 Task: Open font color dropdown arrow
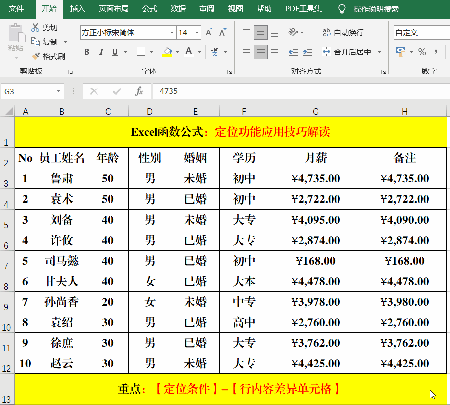pos(199,52)
